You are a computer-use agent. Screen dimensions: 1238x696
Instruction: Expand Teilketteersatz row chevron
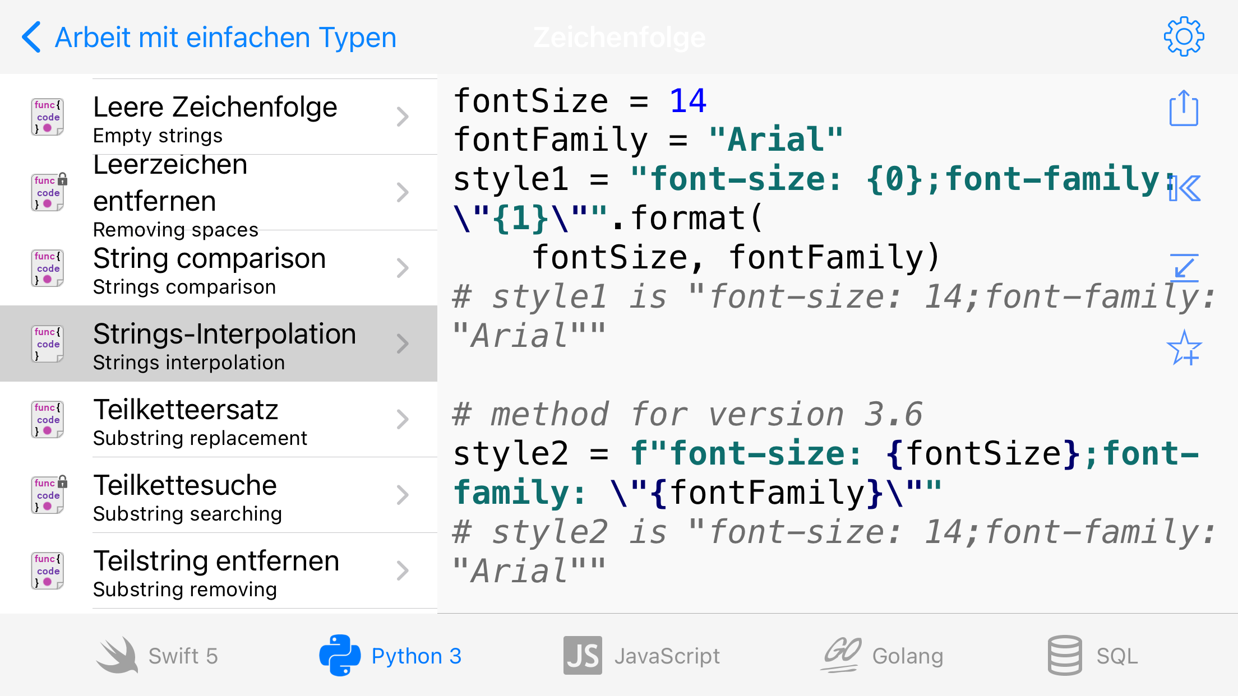(x=402, y=419)
